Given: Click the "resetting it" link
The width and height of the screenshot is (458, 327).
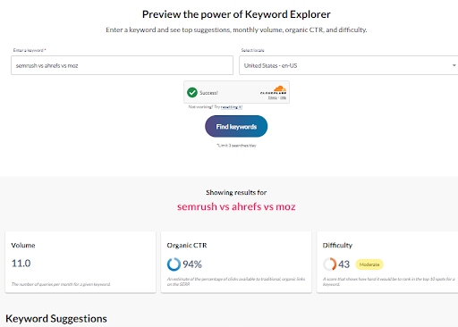Looking at the screenshot, I should click(232, 107).
